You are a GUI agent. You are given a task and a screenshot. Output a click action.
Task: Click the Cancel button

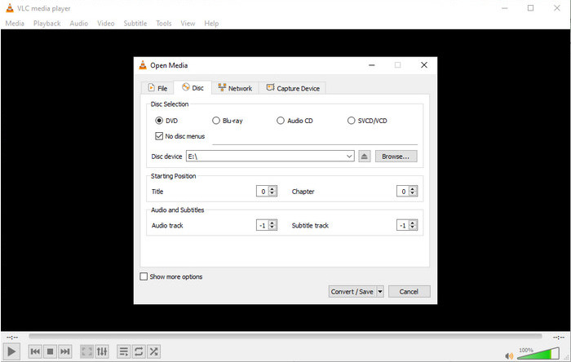tap(409, 291)
